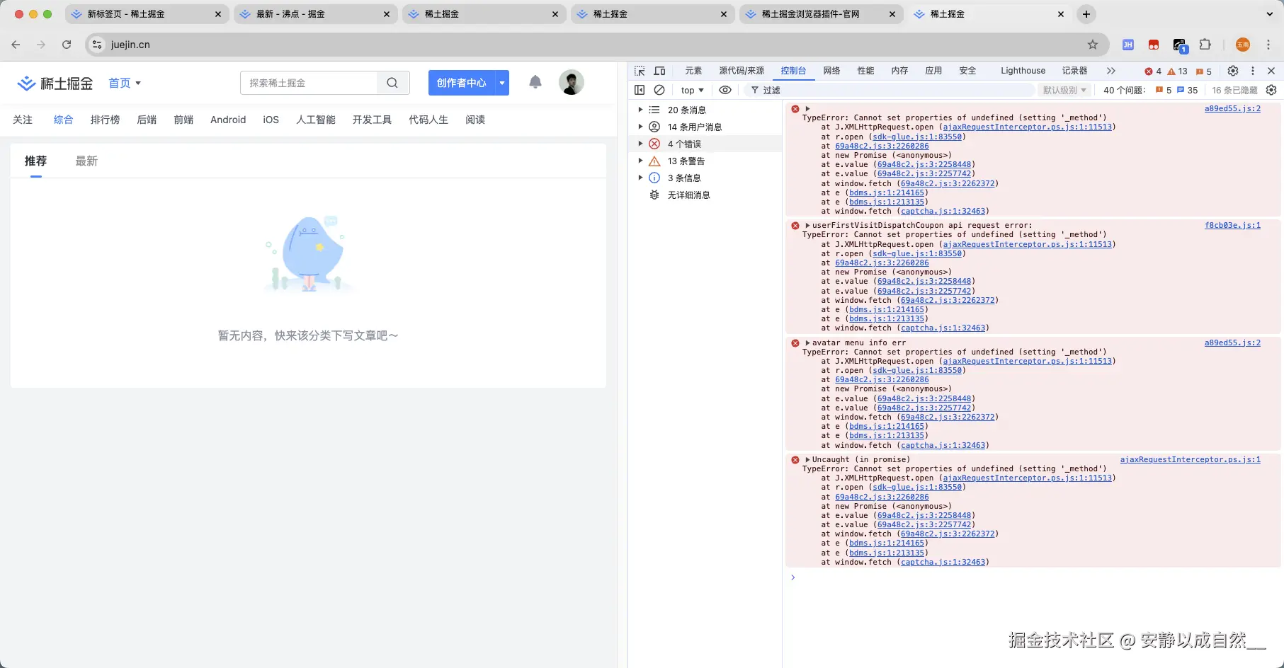Click the Juejin logo in the header
This screenshot has width=1284, height=668.
tap(53, 83)
